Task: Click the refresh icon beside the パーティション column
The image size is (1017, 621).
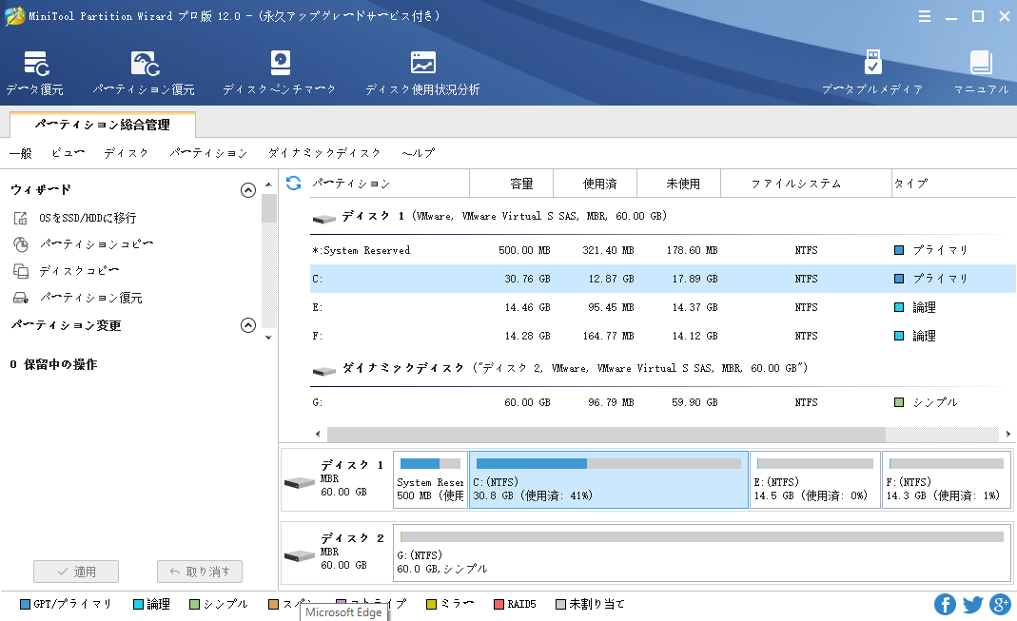Action: tap(294, 183)
